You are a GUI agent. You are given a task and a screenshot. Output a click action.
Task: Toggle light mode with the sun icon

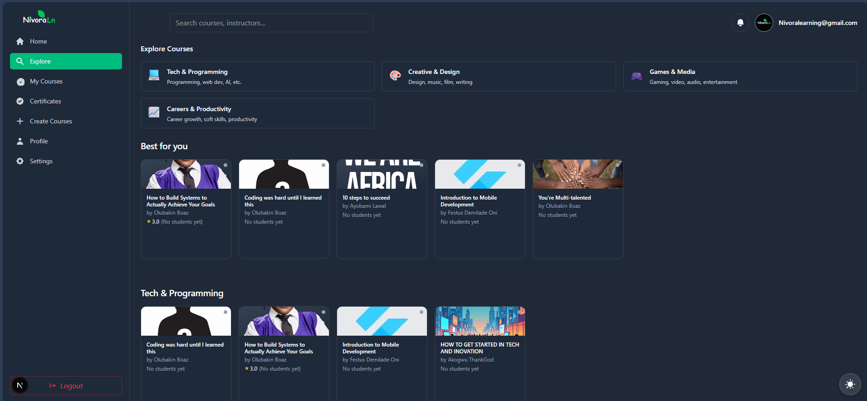850,384
